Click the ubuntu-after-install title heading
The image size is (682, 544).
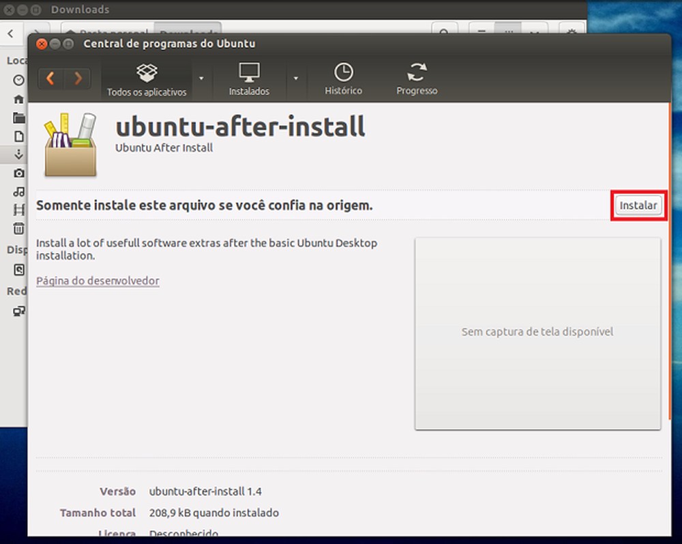pyautogui.click(x=240, y=127)
